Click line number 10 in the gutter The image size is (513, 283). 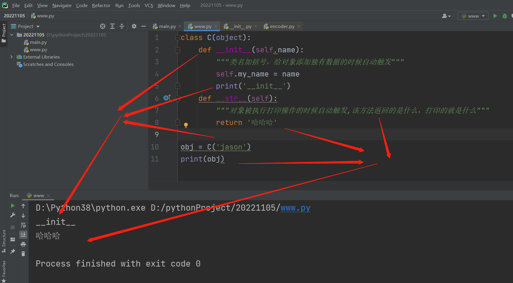(x=155, y=147)
